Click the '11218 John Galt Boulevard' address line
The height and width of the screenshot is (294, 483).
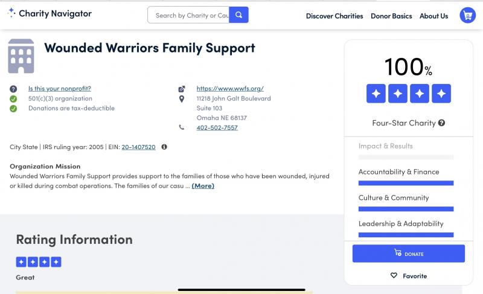[x=234, y=98]
